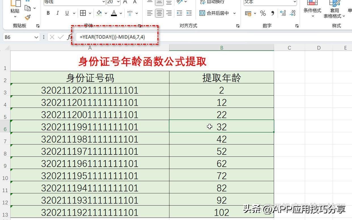Click the Format Painter brush icon
The height and width of the screenshot is (220, 352).
(x=28, y=18)
